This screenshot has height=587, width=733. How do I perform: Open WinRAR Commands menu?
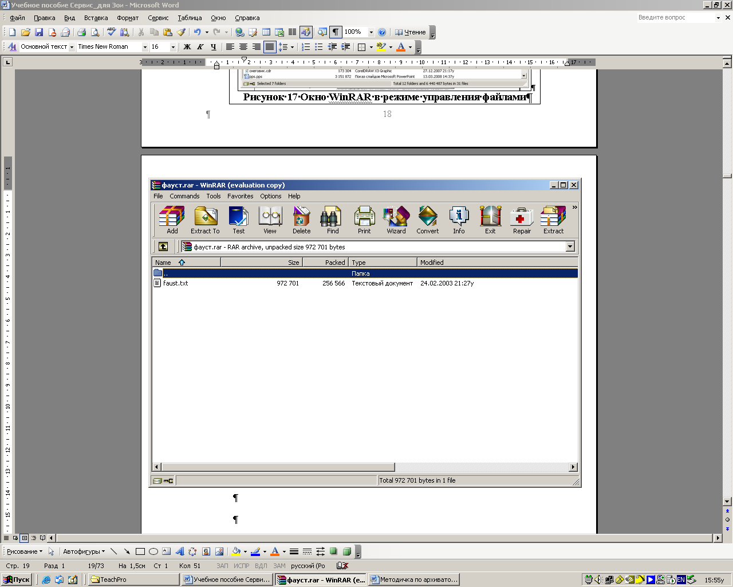(x=184, y=196)
